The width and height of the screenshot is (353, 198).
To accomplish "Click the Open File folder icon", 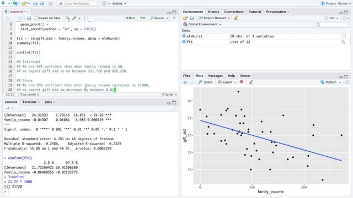I will (24, 3).
